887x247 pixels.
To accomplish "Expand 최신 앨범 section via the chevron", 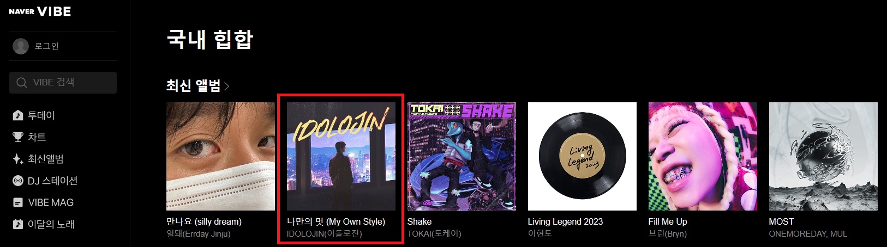I will (227, 86).
